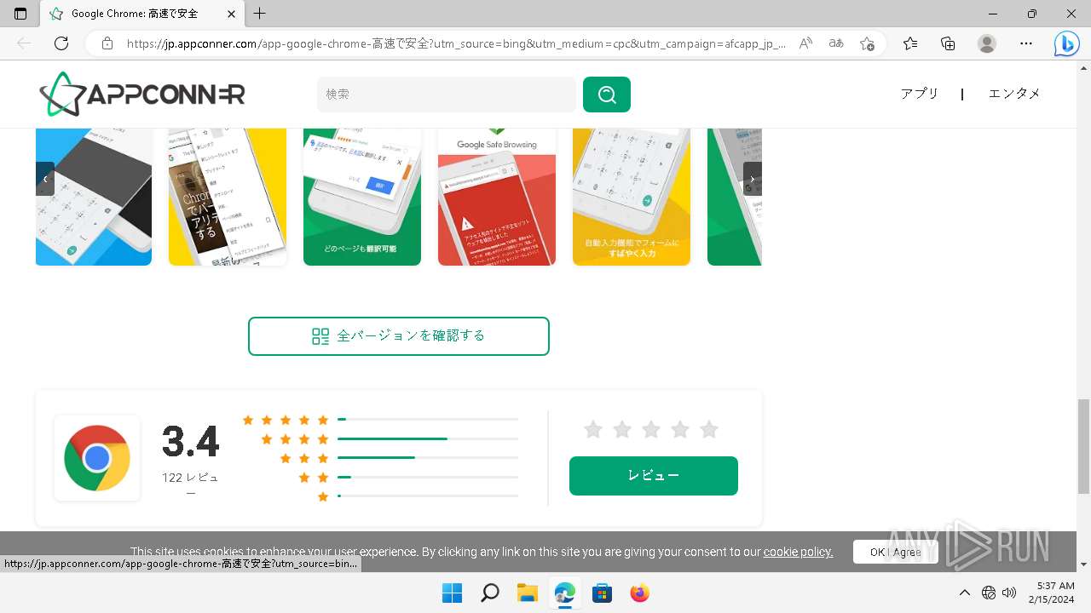
Task: Click the browser back arrow
Action: coord(24,43)
